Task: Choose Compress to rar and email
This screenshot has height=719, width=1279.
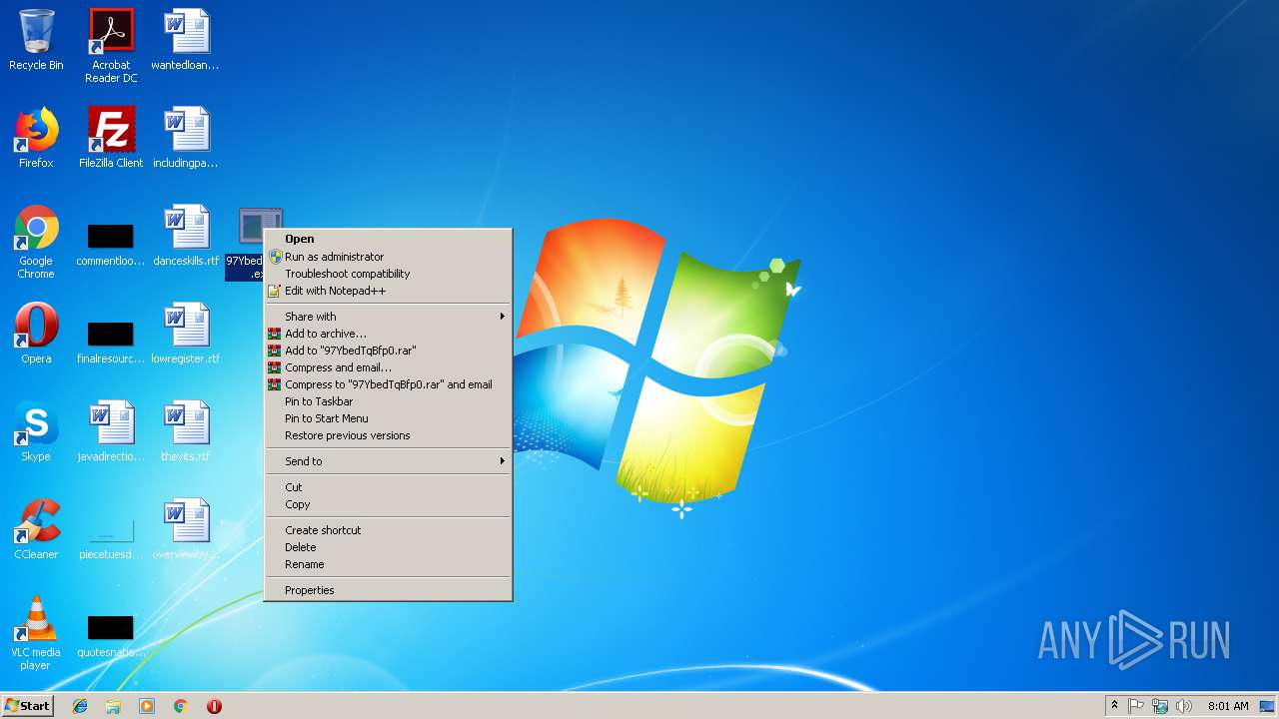Action: tap(388, 384)
